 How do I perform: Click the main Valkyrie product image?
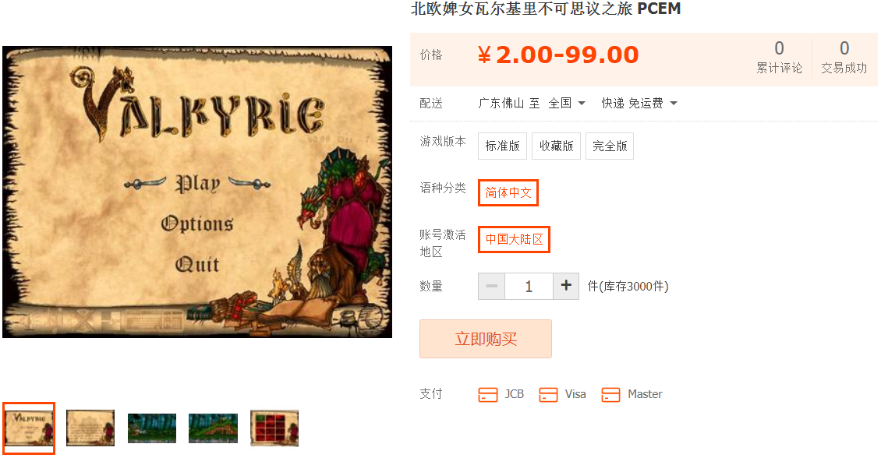197,192
